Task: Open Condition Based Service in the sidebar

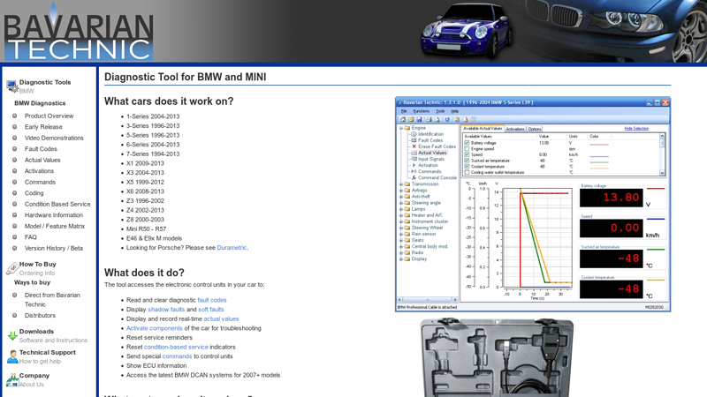Action: (x=57, y=204)
